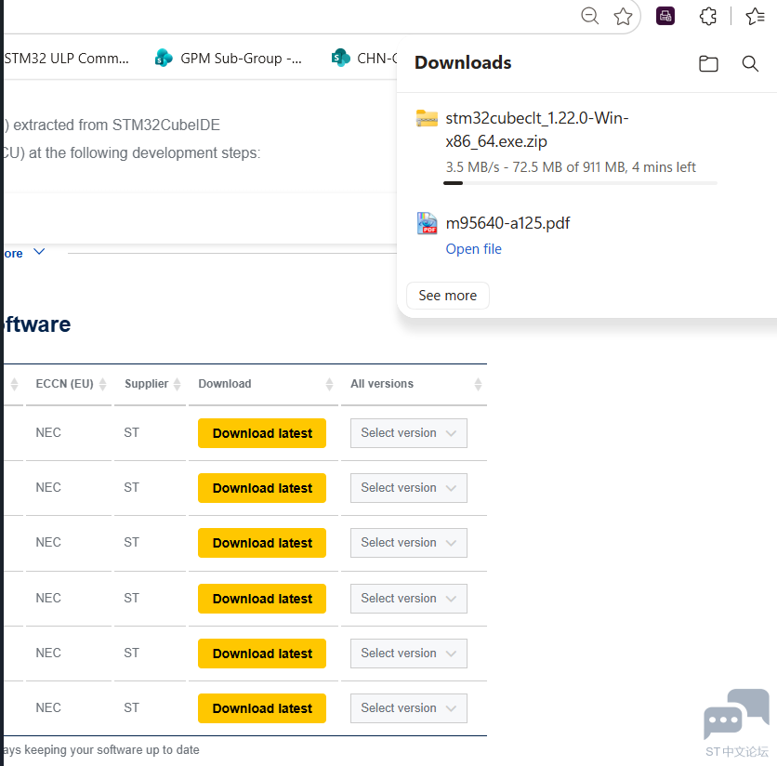Open the purple printer extension icon
Screen dimensions: 777x766
[665, 16]
